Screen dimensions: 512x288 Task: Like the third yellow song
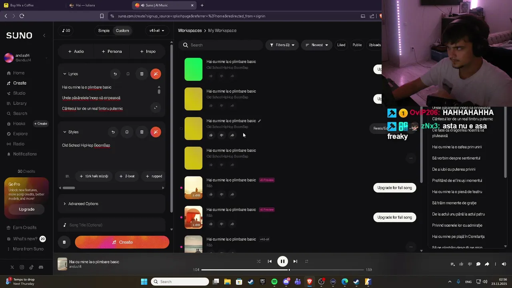pos(211,135)
